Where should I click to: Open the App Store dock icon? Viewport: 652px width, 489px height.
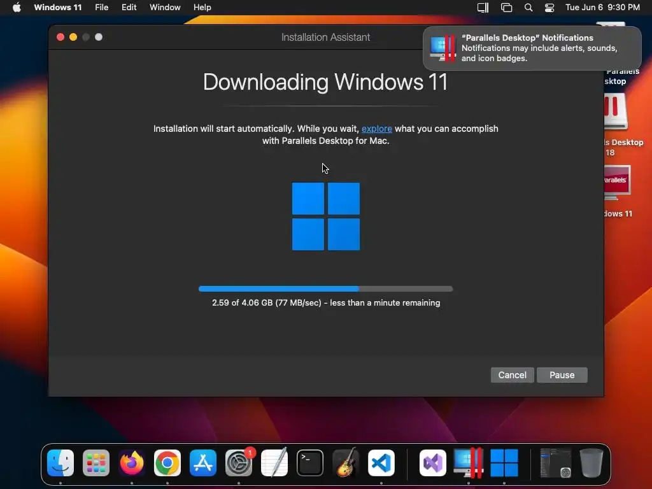[203, 463]
